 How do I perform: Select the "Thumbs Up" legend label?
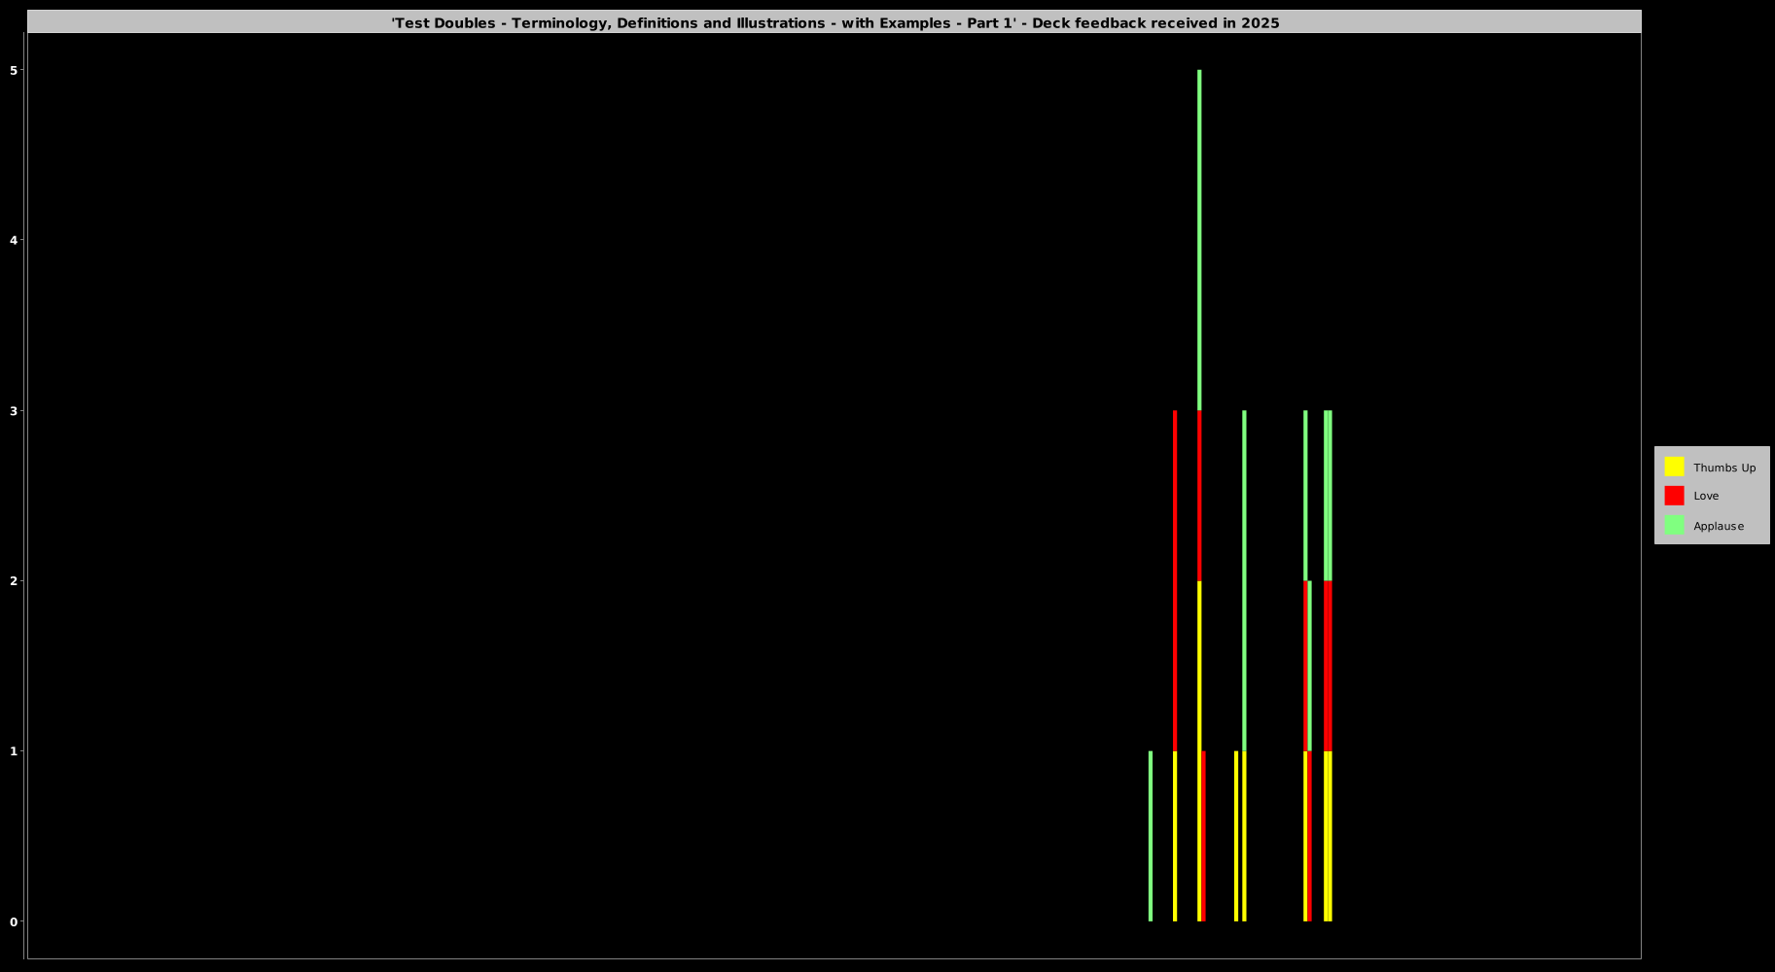[x=1723, y=468]
